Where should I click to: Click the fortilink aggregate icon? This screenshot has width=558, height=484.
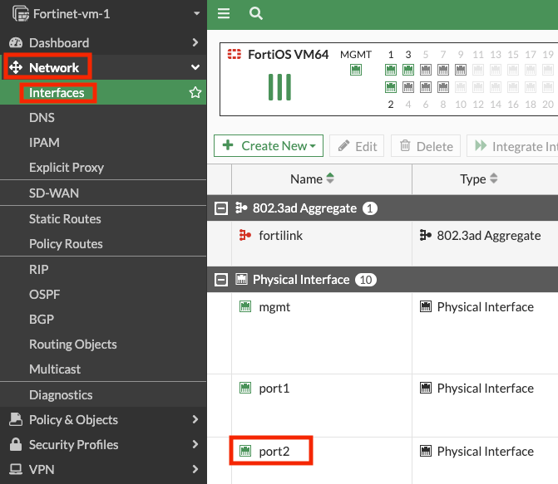(x=244, y=235)
